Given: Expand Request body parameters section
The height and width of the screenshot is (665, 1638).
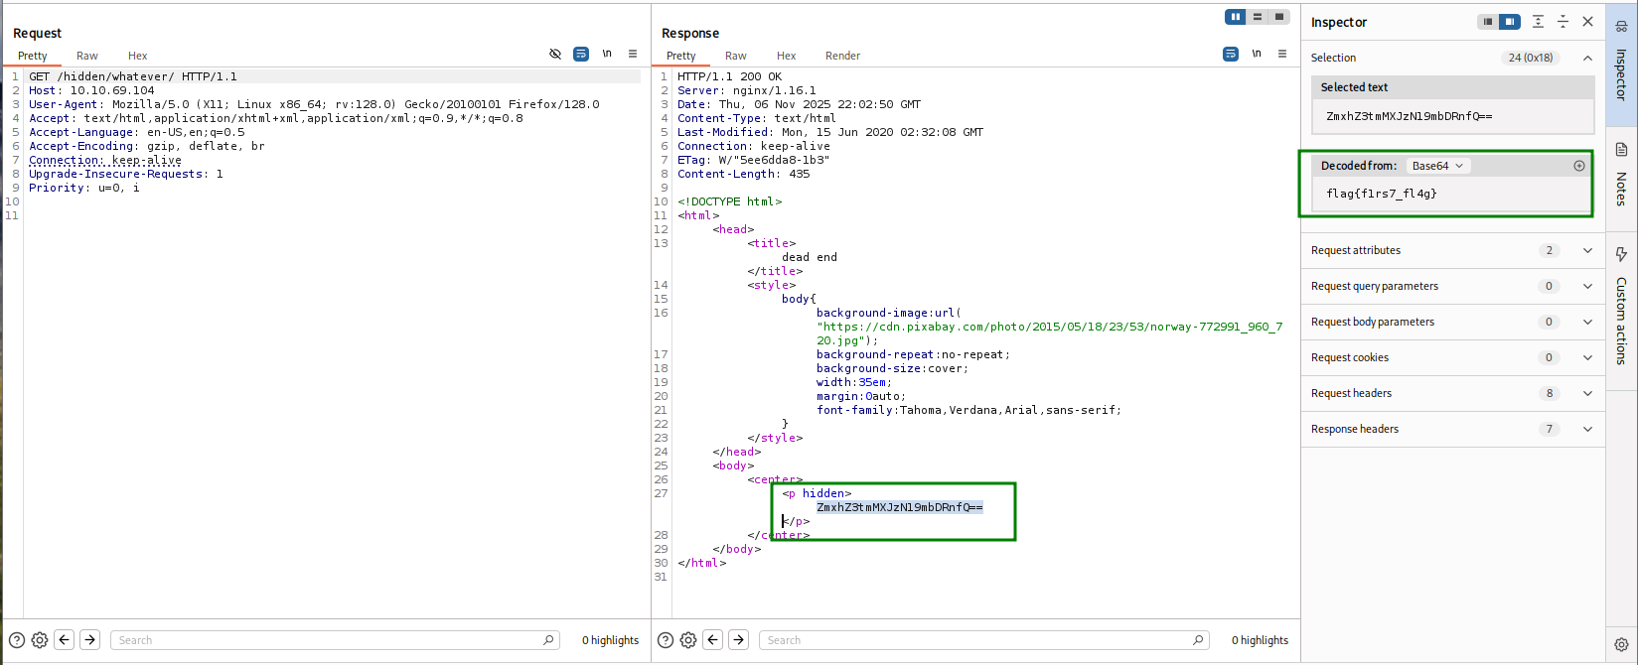Looking at the screenshot, I should pyautogui.click(x=1587, y=322).
